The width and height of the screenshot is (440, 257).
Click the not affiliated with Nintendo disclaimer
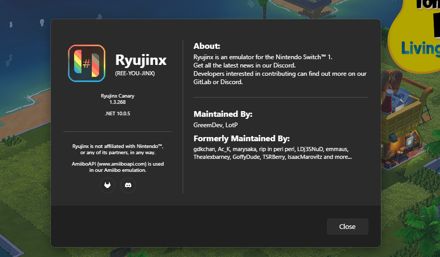[118, 150]
